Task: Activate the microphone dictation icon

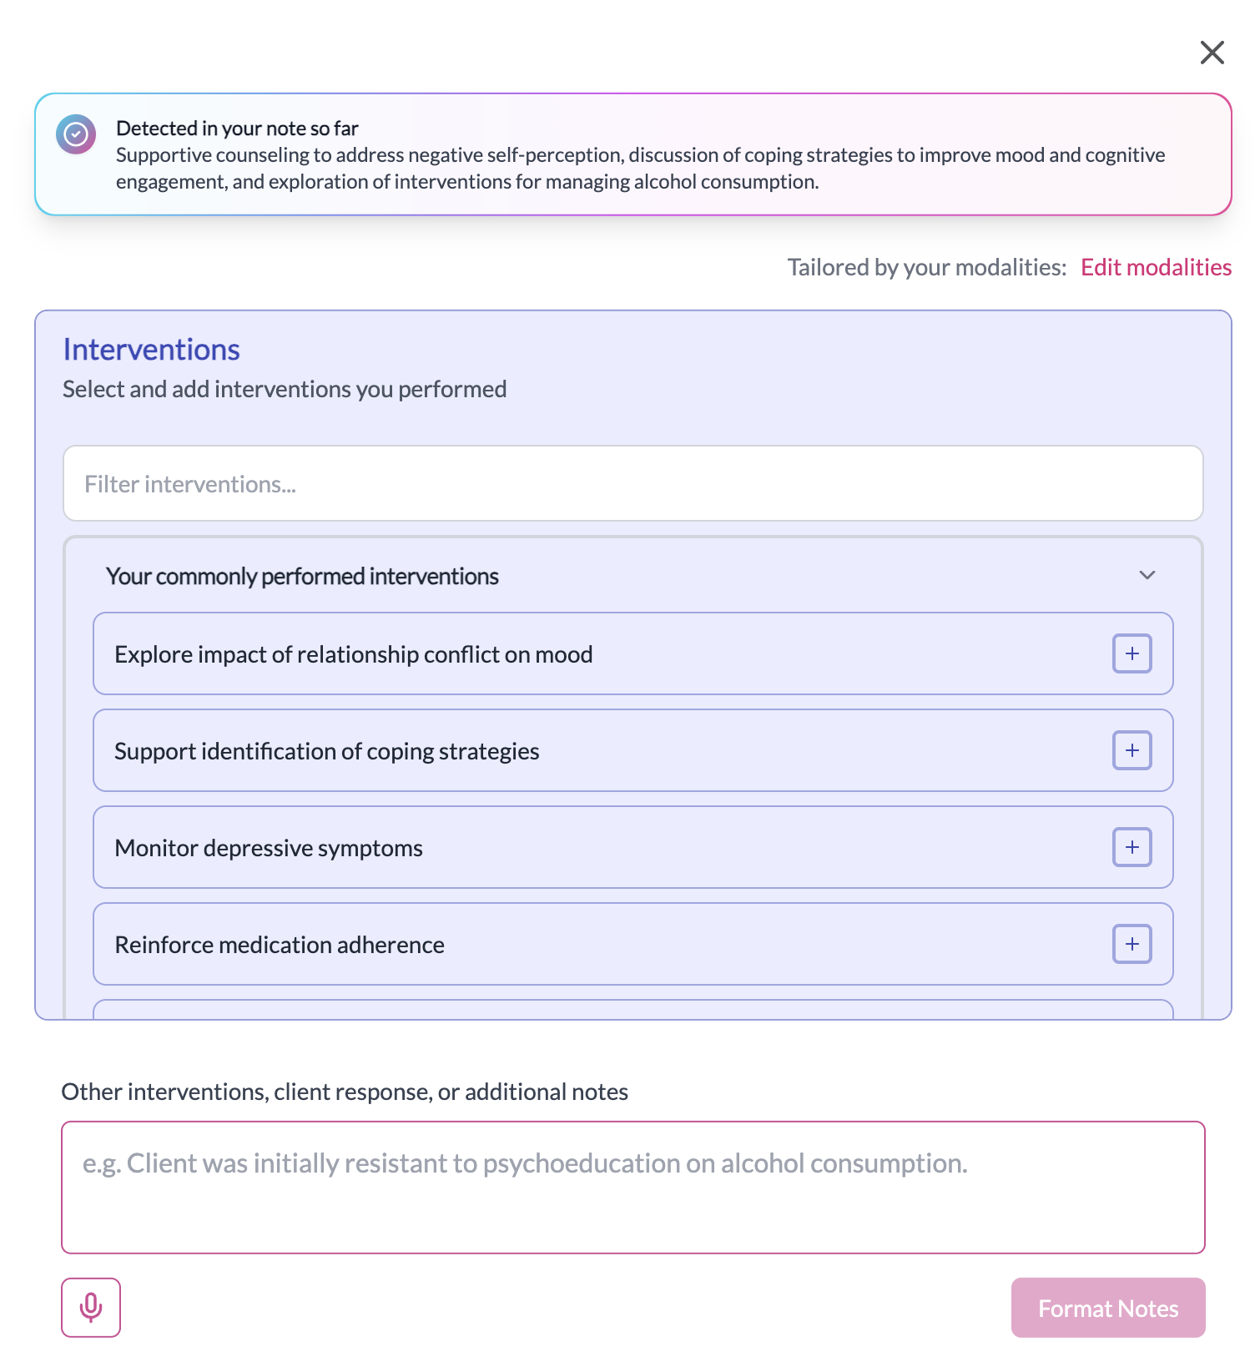Action: tap(90, 1308)
